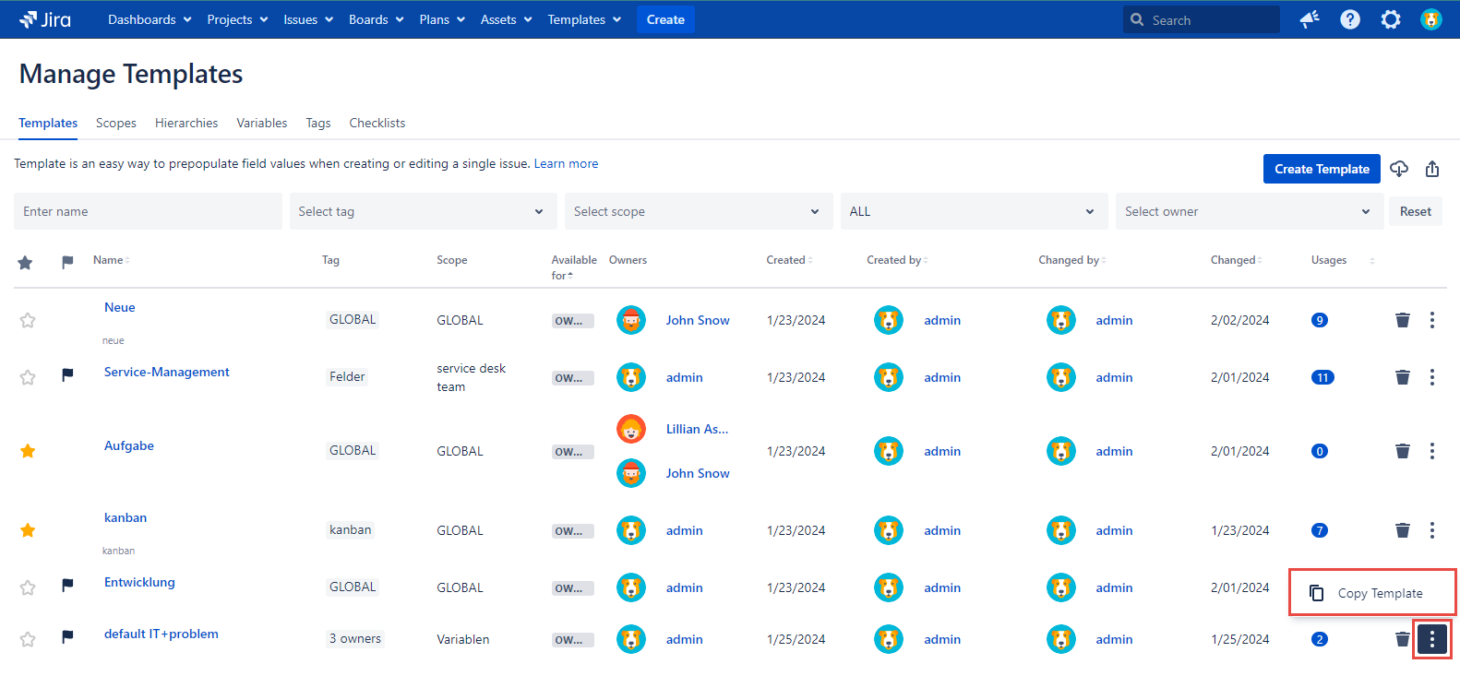Click the export templates share icon
Image resolution: width=1460 pixels, height=676 pixels.
[x=1431, y=169]
